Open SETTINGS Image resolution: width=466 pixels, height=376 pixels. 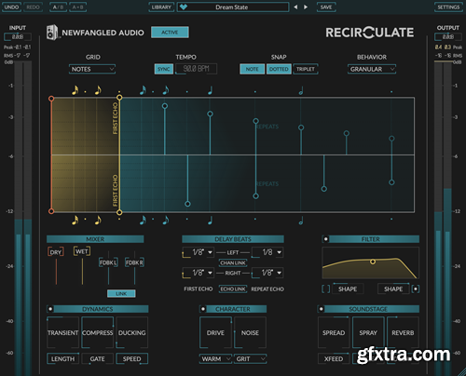coord(448,7)
